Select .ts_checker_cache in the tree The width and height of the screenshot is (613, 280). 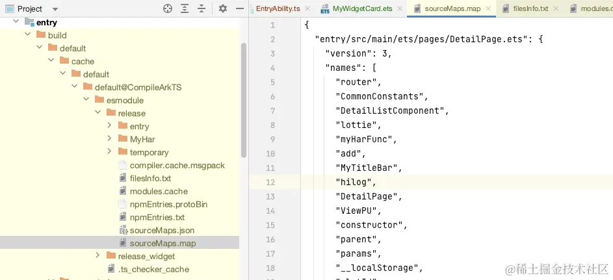(x=153, y=270)
